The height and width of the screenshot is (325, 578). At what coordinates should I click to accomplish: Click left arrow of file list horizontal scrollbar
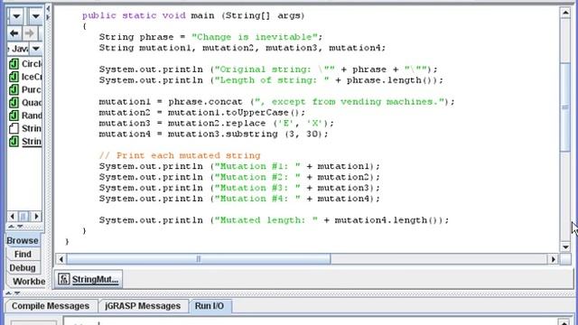tap(12, 216)
